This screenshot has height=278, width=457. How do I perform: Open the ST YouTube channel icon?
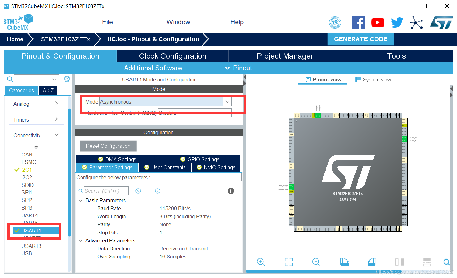pos(378,22)
